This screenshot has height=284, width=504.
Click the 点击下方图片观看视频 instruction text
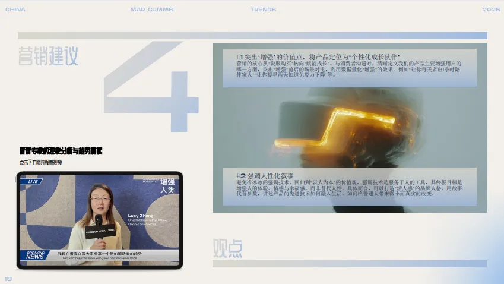pyautogui.click(x=40, y=162)
